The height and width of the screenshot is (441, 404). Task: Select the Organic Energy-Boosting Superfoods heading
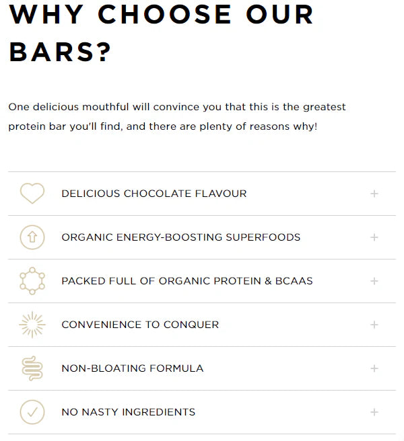181,237
